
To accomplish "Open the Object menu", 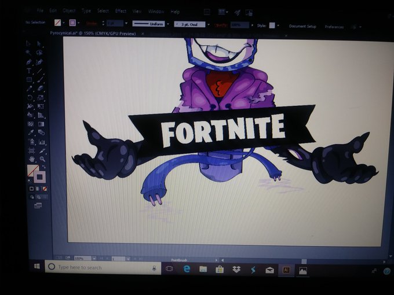I will coord(69,10).
